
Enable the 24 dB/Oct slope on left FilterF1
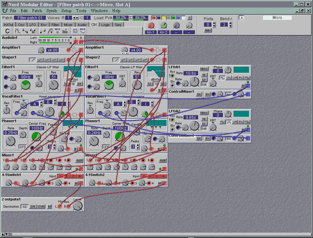[79, 84]
